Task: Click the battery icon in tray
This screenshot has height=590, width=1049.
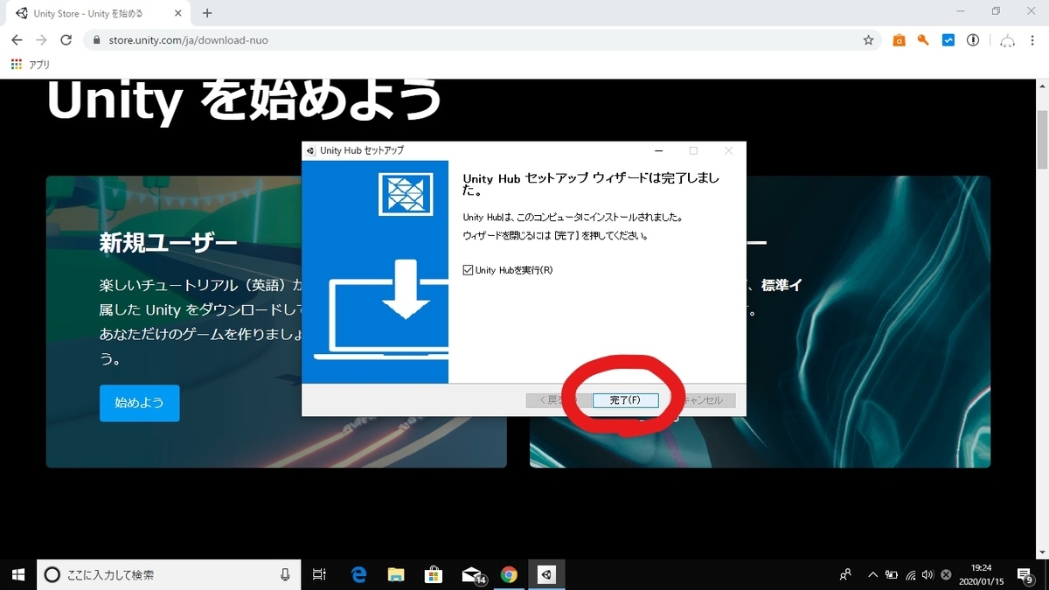Action: point(892,574)
